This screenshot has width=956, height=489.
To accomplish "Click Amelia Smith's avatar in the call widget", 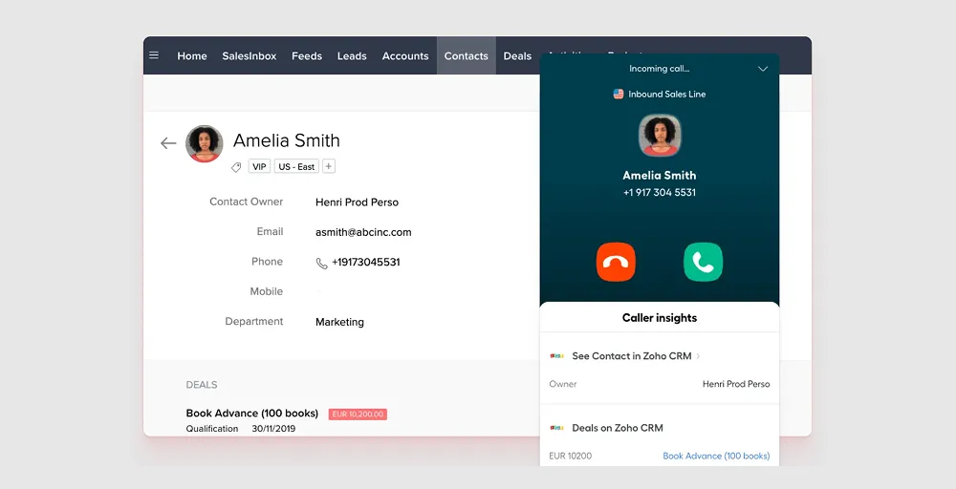I will pos(660,136).
